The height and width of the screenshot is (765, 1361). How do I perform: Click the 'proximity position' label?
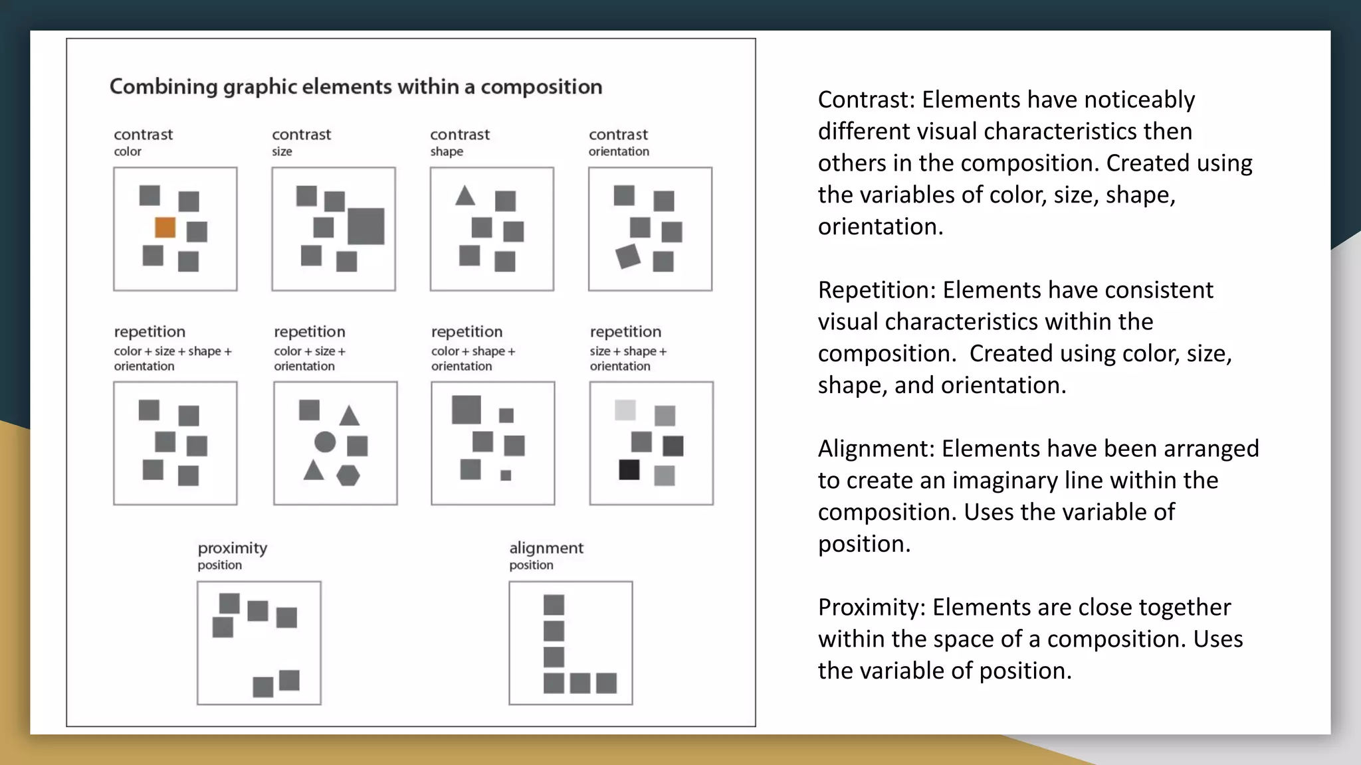point(233,556)
